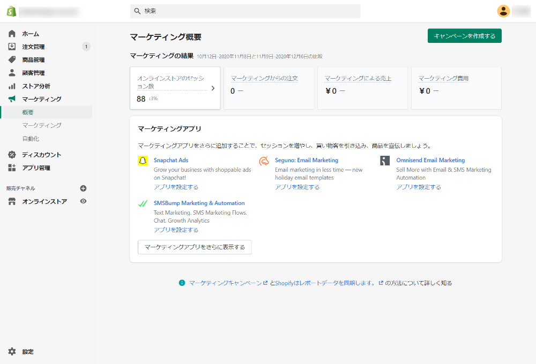This screenshot has height=364, width=536.
Task: Click the Seguno app icon
Action: 264,161
